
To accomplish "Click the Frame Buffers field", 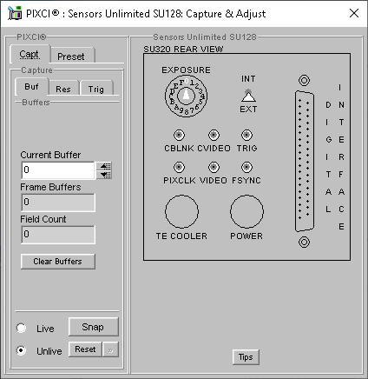I will tap(58, 203).
